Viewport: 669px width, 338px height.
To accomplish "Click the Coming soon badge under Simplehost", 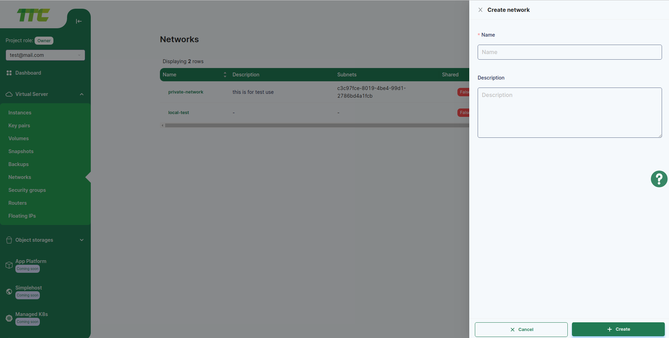I will [x=28, y=295].
